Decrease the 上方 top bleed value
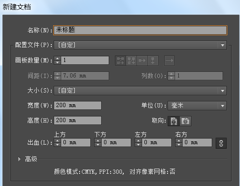Viewport: 240px width, 186px height. point(57,145)
